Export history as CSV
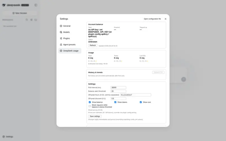The image size is (226, 141). pos(158,72)
